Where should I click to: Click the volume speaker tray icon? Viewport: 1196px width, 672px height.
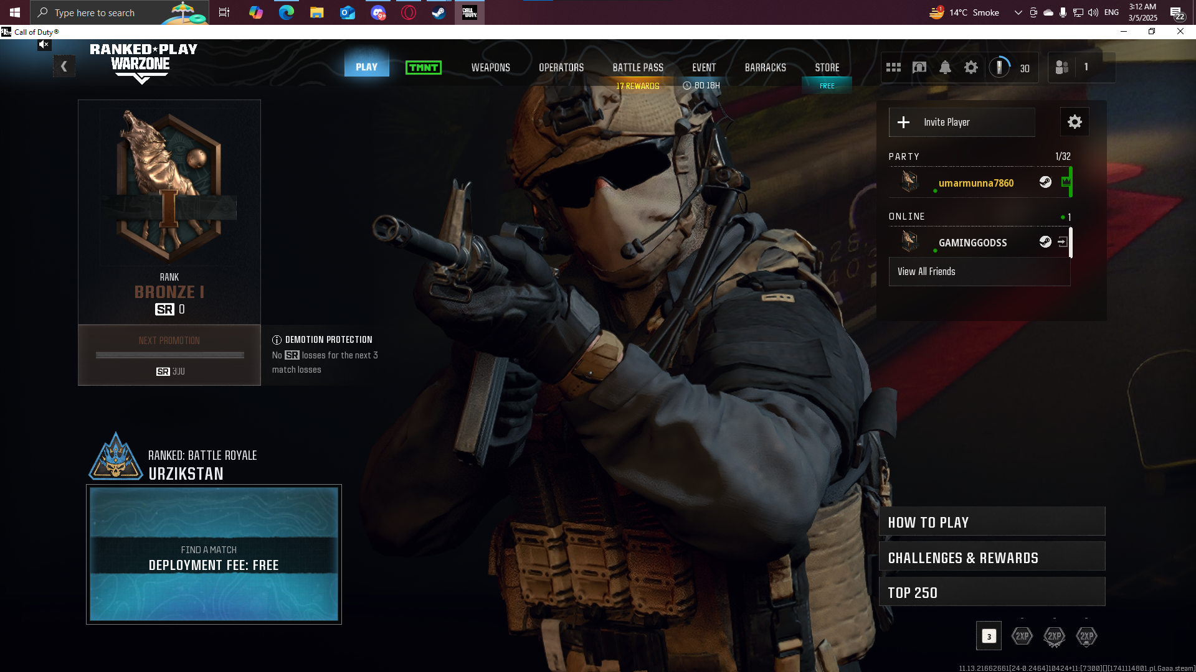pyautogui.click(x=1093, y=12)
